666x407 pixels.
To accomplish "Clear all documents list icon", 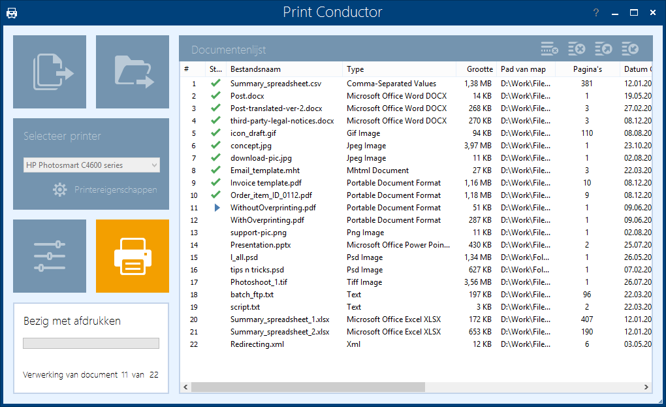I will tap(576, 49).
